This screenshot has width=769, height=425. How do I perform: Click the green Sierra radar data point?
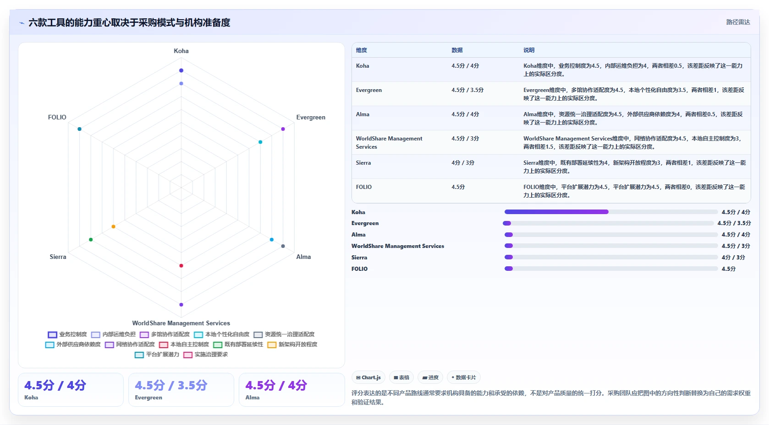pos(91,240)
